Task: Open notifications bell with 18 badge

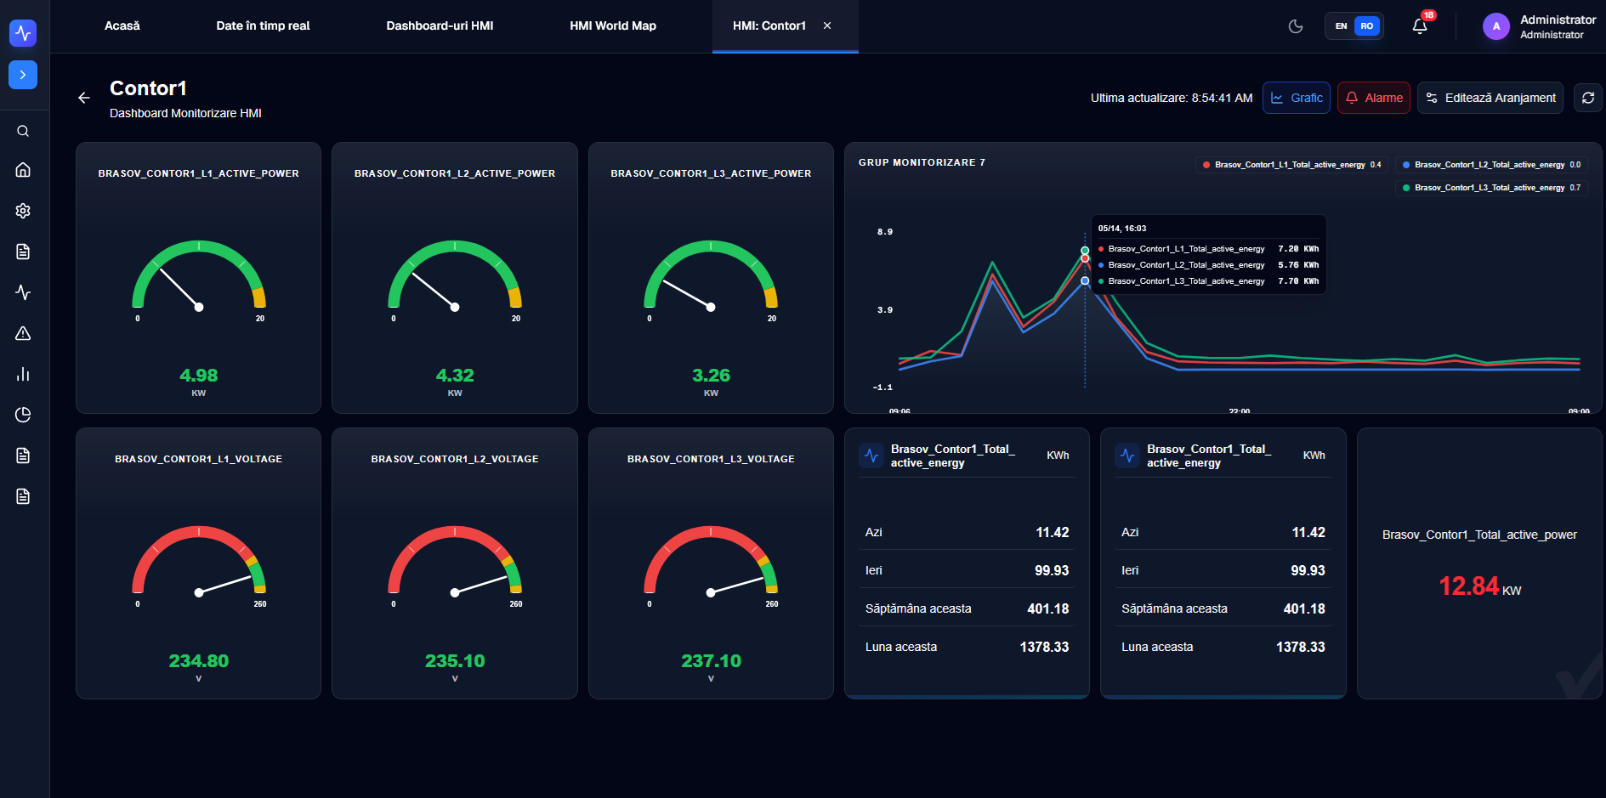Action: [x=1420, y=26]
